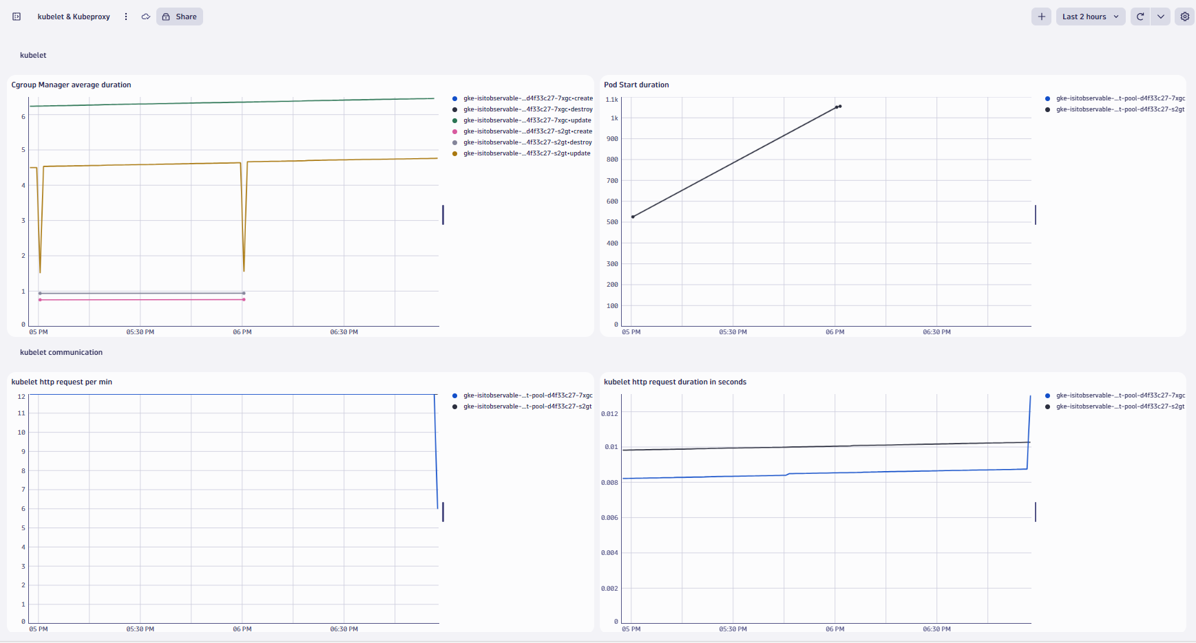Open the Last 2 hours timeframe dropdown

pyautogui.click(x=1091, y=17)
